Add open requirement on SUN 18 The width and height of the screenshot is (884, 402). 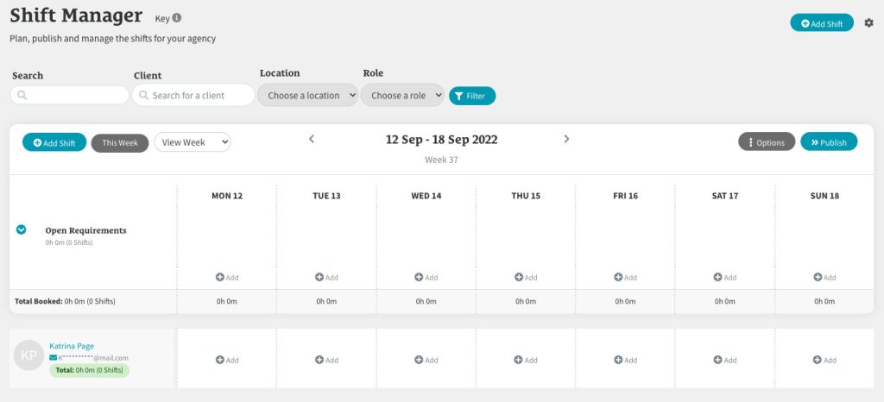824,277
